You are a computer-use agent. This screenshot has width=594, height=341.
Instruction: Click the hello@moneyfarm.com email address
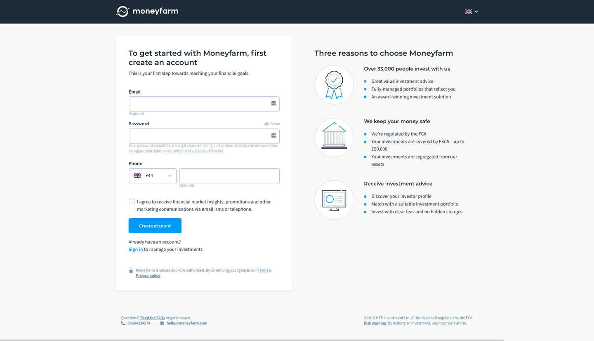point(187,323)
